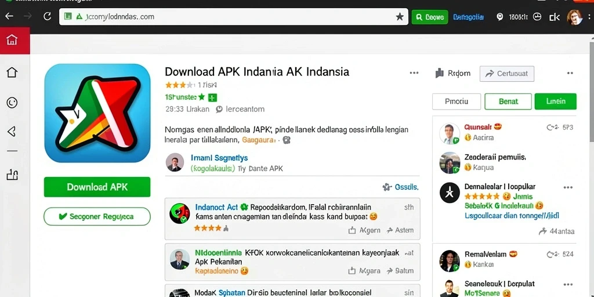
Task: Click the Secgoner Regujcca outlined button
Action: (97, 217)
